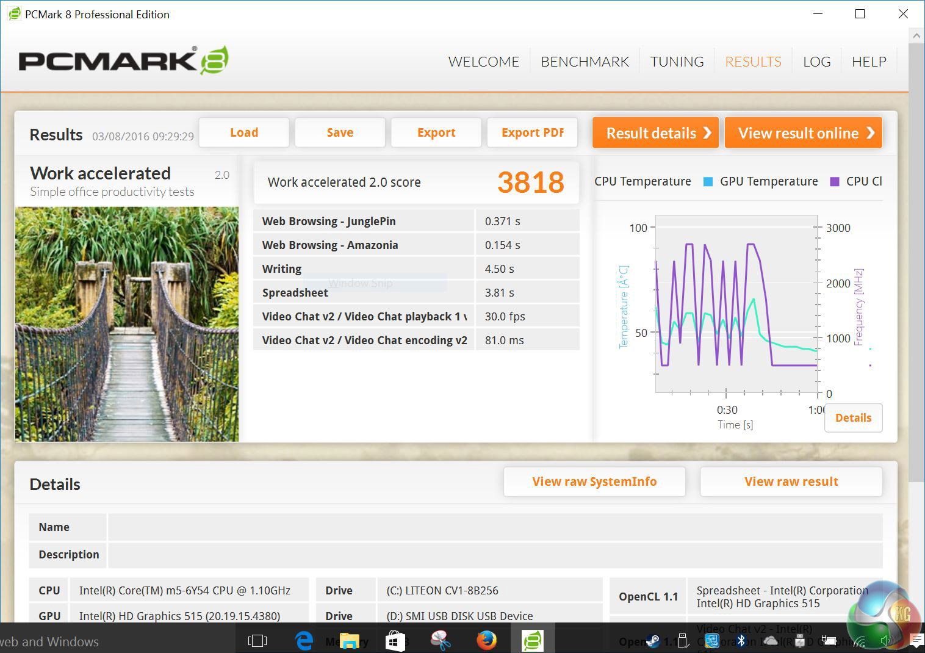Select the RESULTS tab
The width and height of the screenshot is (925, 653).
(753, 62)
